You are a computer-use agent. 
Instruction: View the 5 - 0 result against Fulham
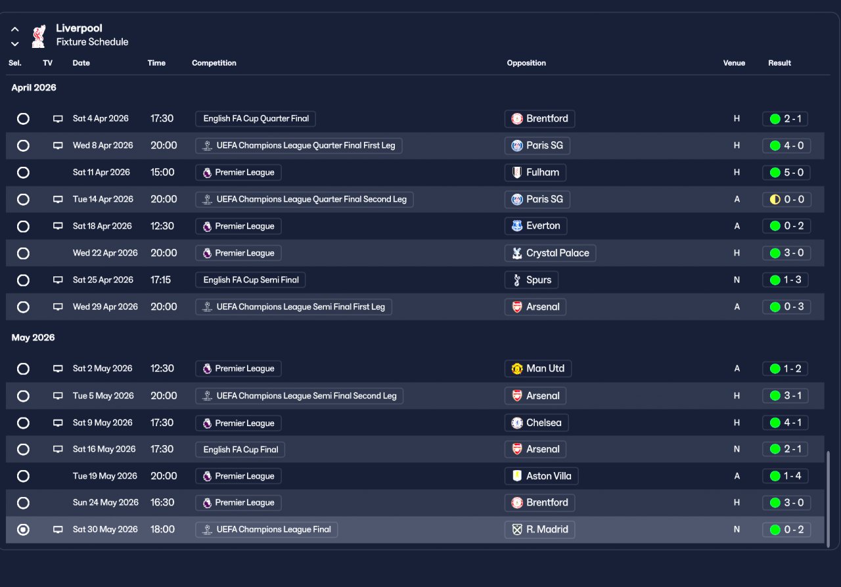[786, 173]
